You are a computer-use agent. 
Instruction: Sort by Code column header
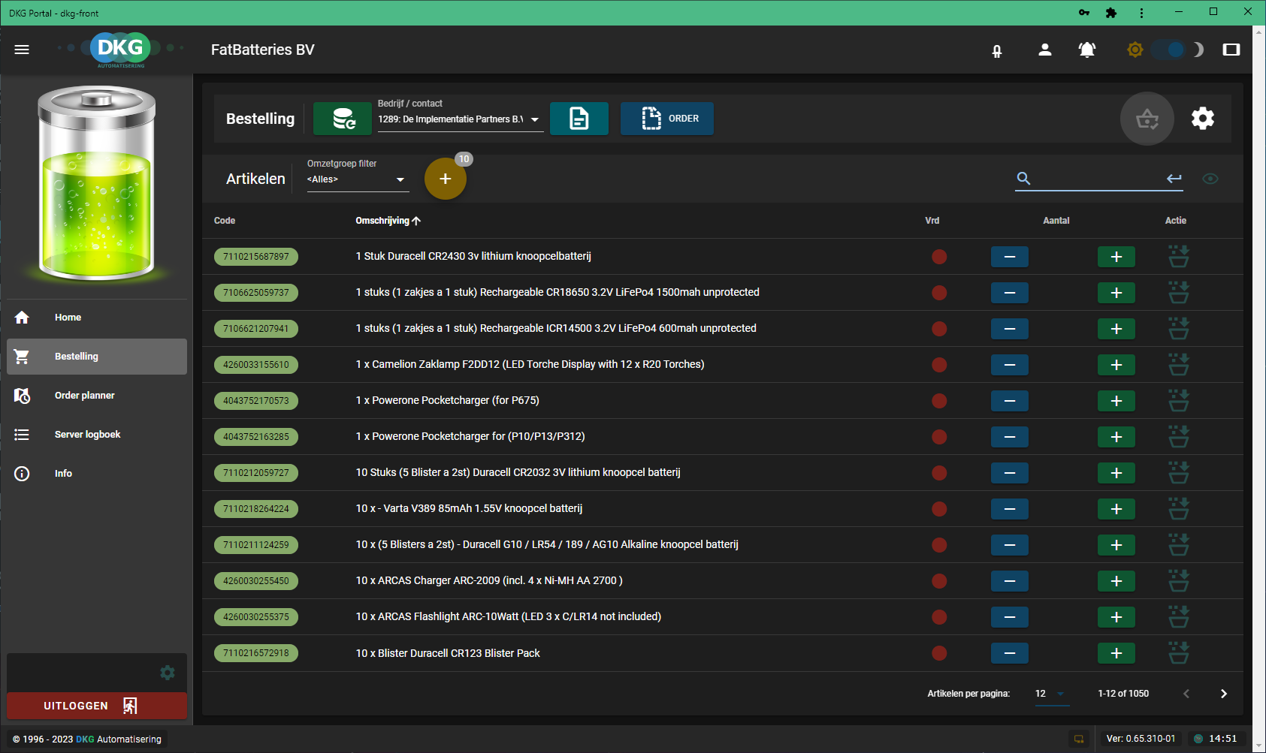click(225, 221)
